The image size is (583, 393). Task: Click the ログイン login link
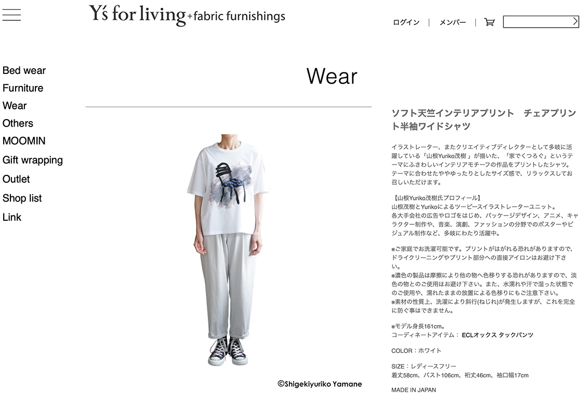click(x=406, y=22)
